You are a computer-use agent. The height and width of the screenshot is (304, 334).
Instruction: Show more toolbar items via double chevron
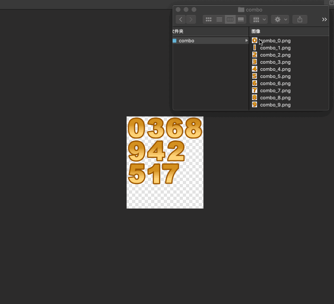point(324,19)
